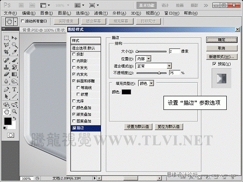
Task: Select the Eraser tool
Action: (x=6, y=74)
